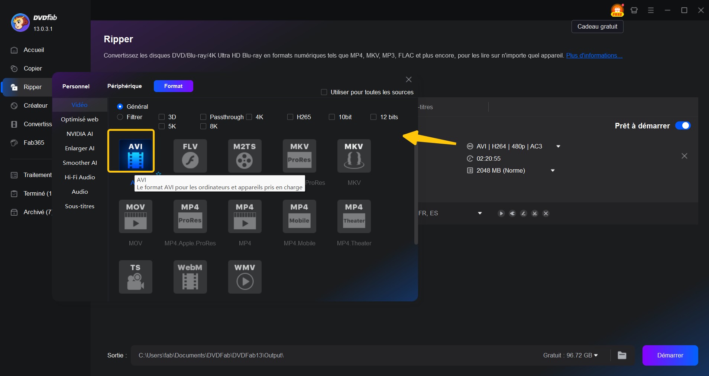This screenshot has width=709, height=376.
Task: Open the Hi-Fi Audio category
Action: 80,177
